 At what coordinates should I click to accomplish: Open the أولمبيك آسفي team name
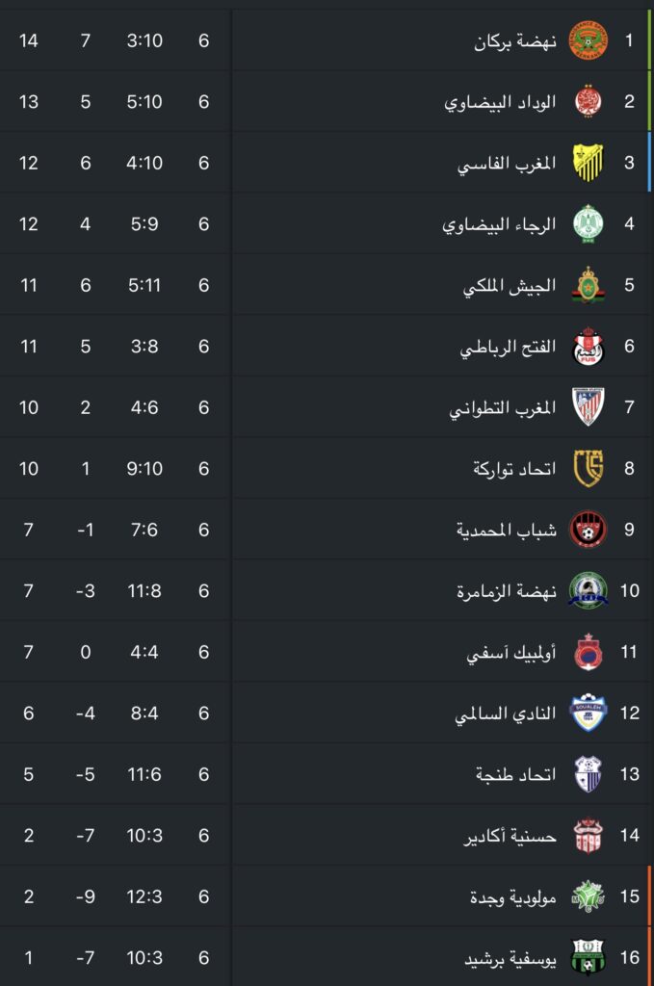[511, 653]
